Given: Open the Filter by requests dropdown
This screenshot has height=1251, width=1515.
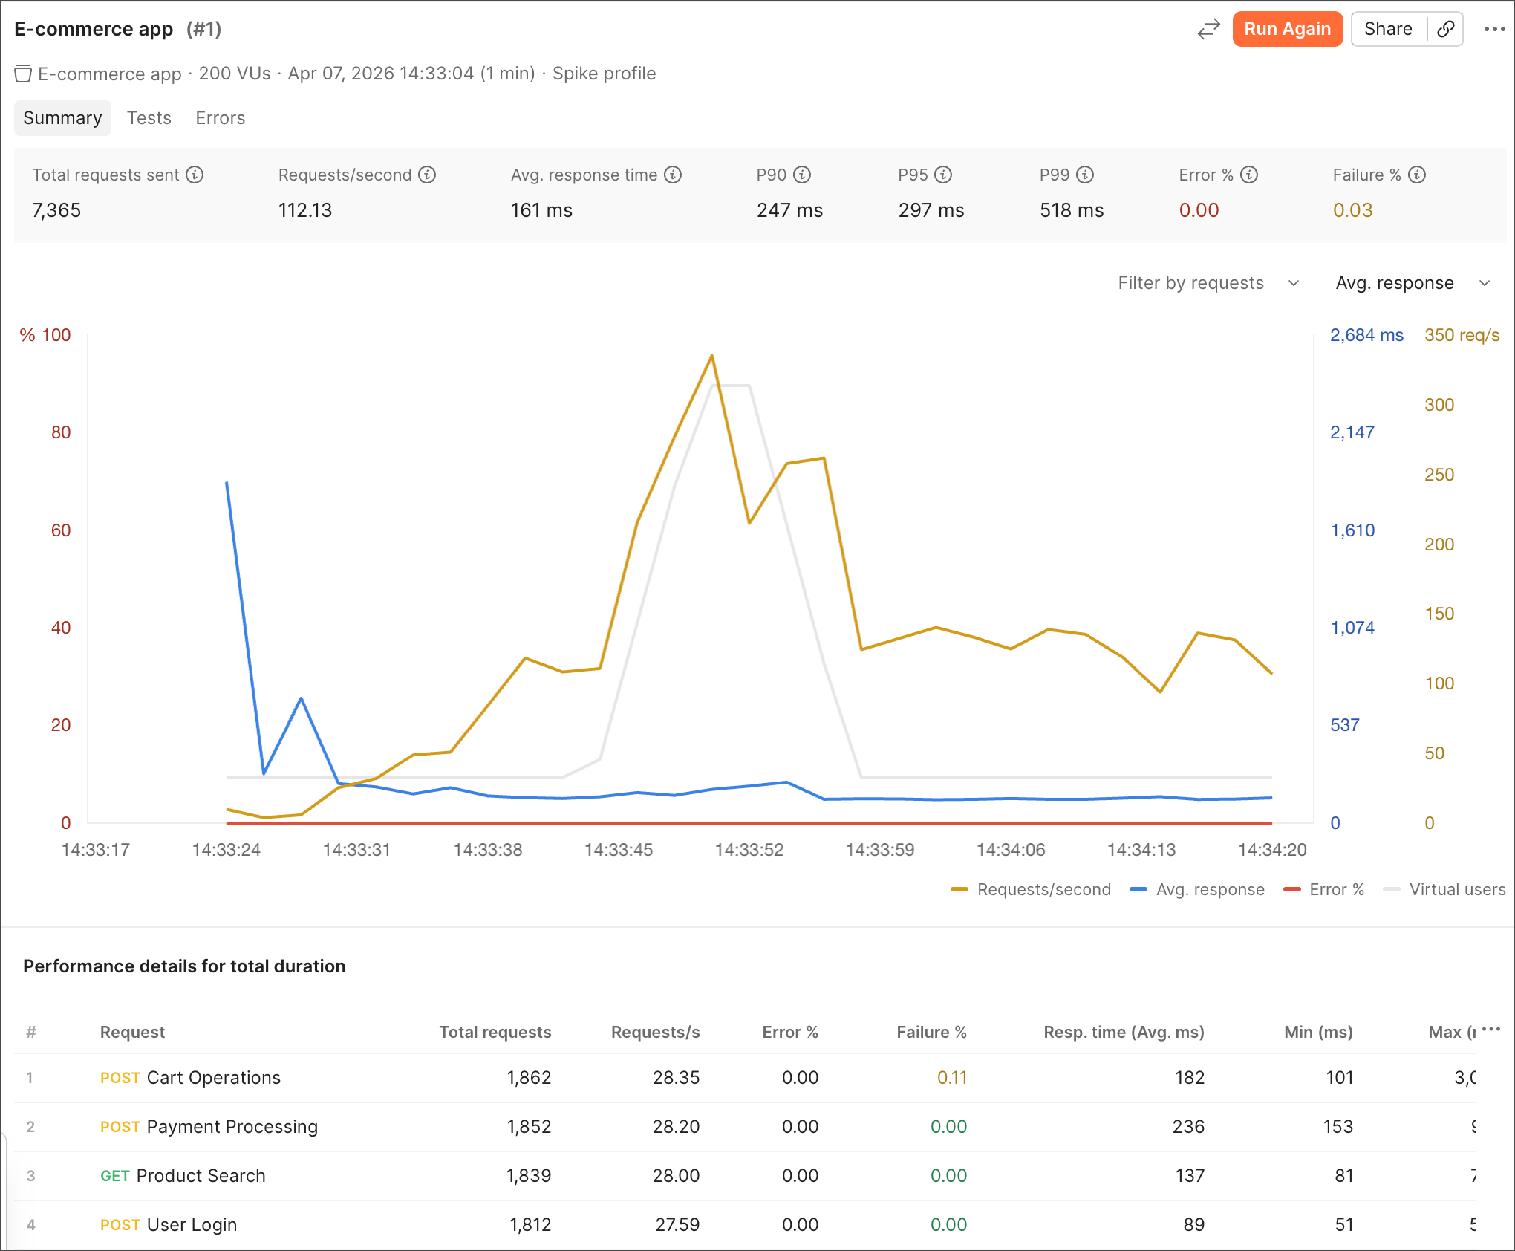Looking at the screenshot, I should pos(1208,283).
